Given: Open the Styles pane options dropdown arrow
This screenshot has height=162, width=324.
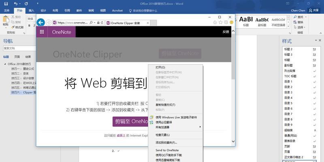Looking at the screenshot, I should [x=316, y=40].
